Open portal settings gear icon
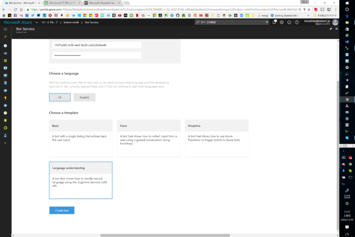The image size is (355, 237). tap(282, 22)
